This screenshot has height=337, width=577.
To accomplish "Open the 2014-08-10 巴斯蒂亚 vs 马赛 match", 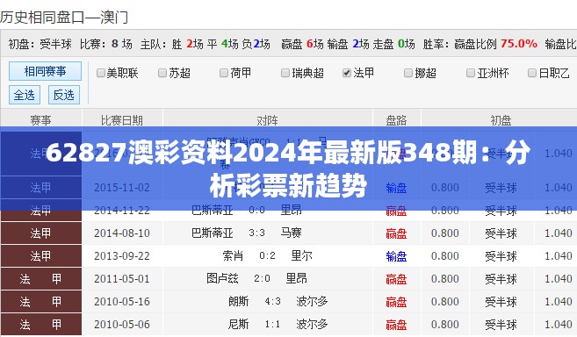I will coord(246,233).
